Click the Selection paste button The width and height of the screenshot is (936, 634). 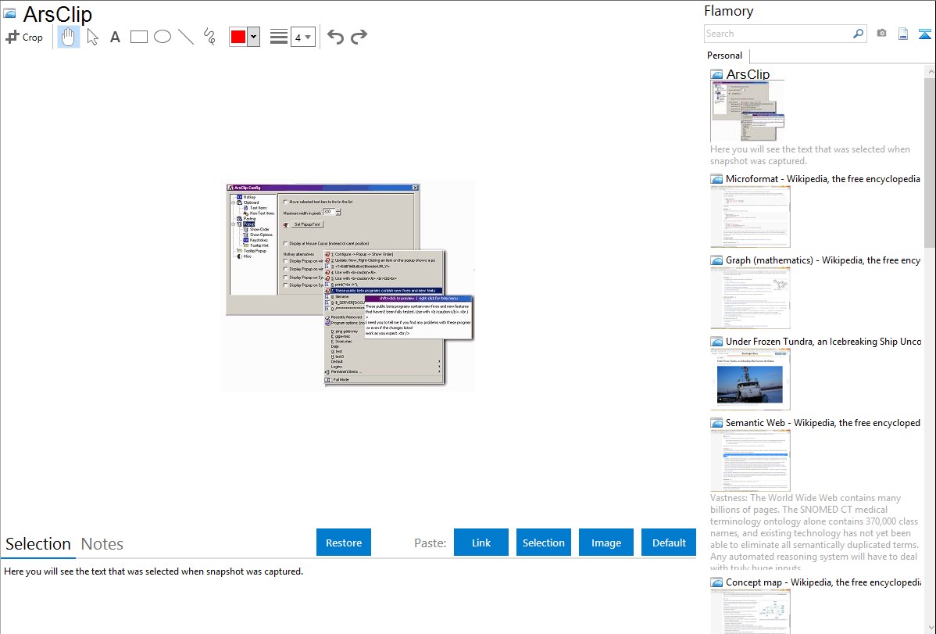click(543, 543)
